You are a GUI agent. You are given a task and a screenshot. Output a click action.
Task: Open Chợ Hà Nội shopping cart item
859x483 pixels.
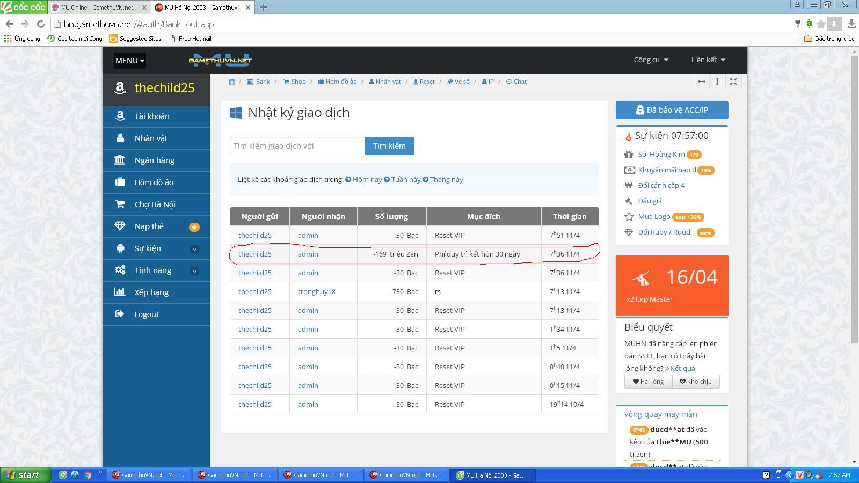pyautogui.click(x=155, y=204)
